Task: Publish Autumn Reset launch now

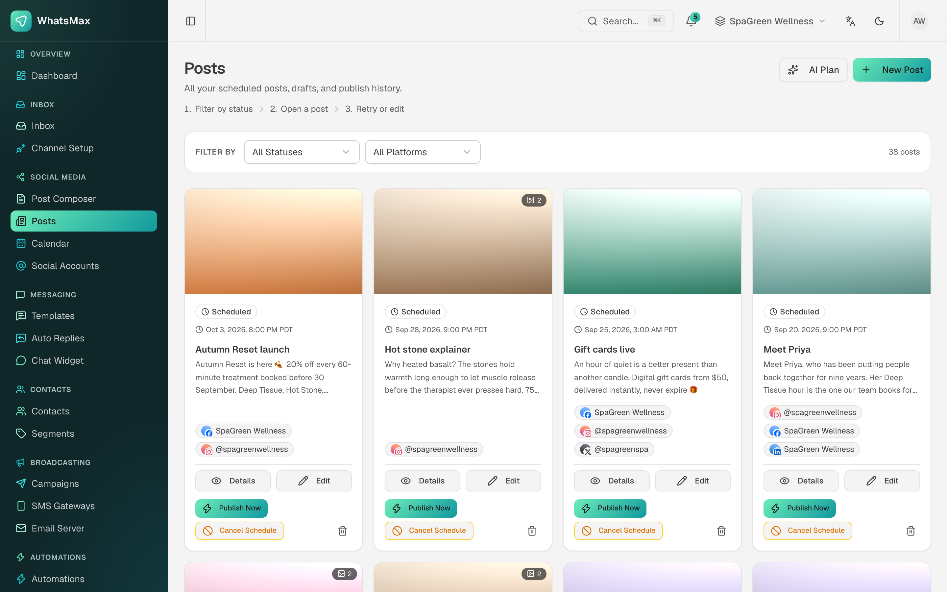Action: tap(231, 508)
